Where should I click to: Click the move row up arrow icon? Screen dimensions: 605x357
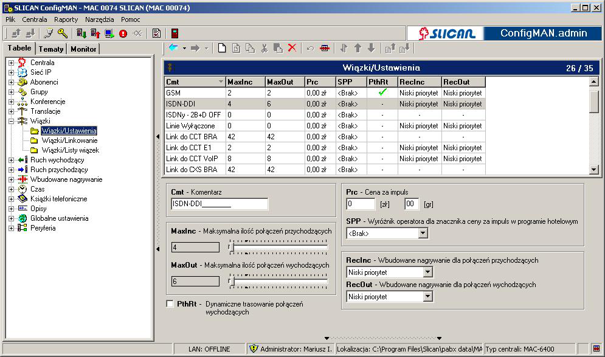358,48
